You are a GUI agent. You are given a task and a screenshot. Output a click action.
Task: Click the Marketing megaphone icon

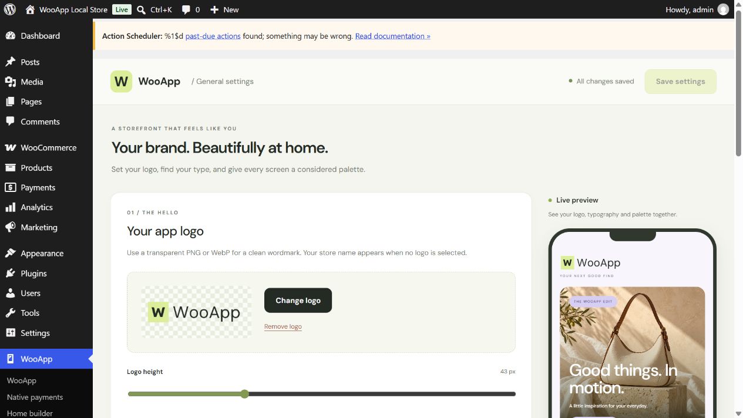[x=10, y=227]
